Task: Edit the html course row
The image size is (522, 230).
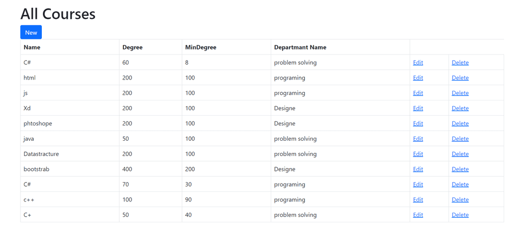Action: pyautogui.click(x=418, y=78)
